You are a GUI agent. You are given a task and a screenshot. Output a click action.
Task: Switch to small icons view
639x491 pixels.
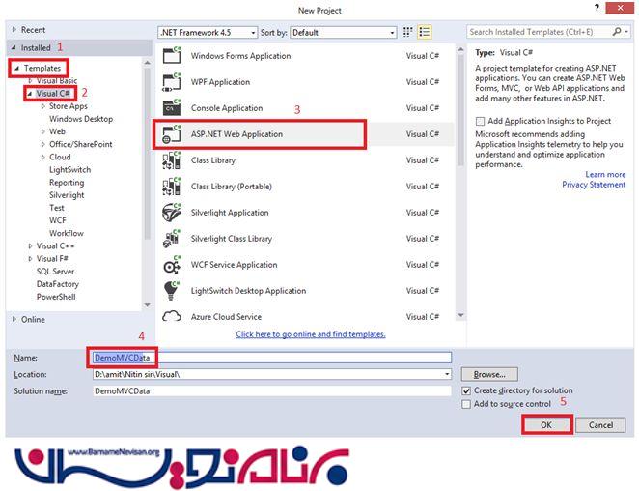pos(407,32)
